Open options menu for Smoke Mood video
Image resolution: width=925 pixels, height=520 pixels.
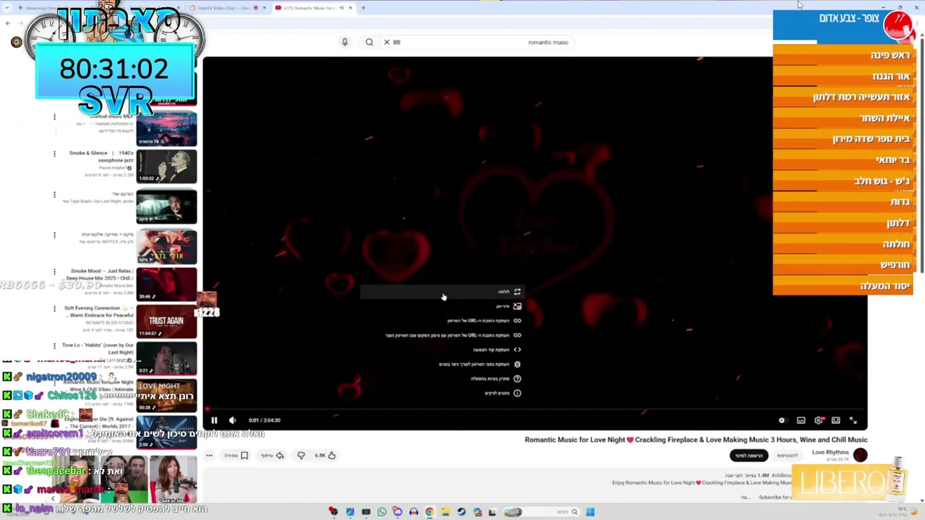click(54, 272)
